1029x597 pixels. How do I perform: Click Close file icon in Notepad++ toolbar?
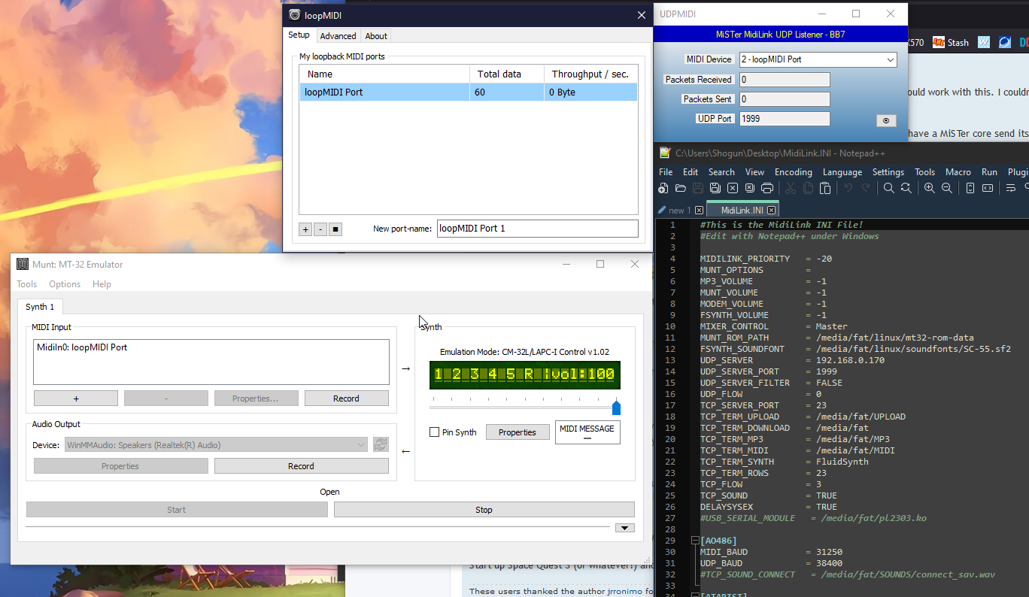point(733,188)
